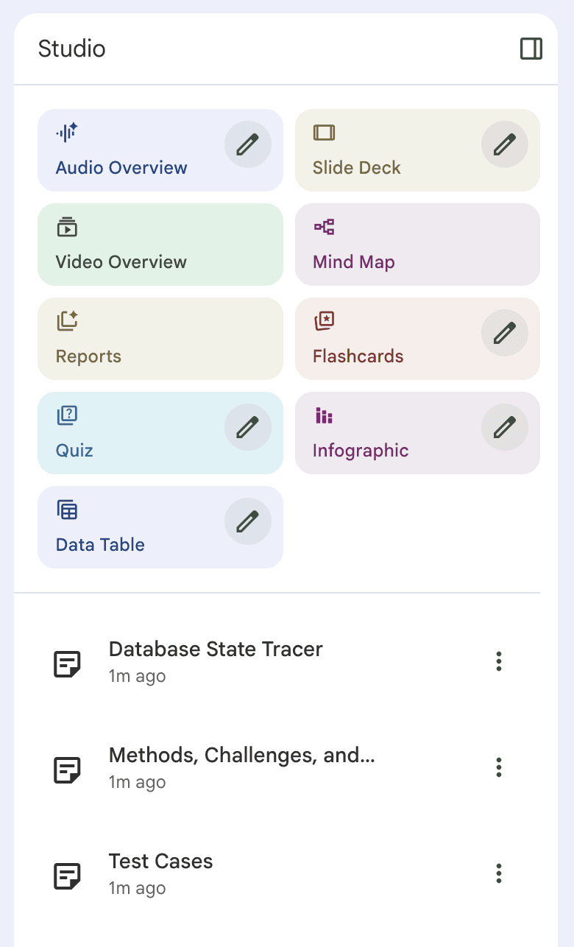Viewport: 574px width, 947px height.
Task: Edit Quiz settings with pencil icon
Action: [x=247, y=428]
